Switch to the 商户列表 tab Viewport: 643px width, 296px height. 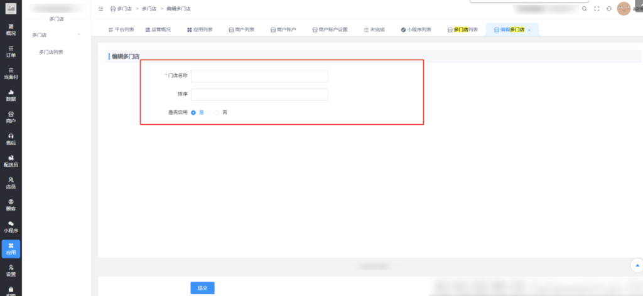(x=242, y=29)
